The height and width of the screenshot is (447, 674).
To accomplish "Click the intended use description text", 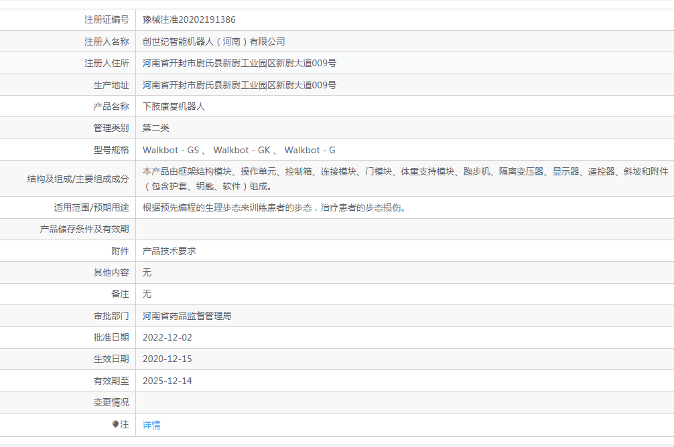I will tap(274, 208).
